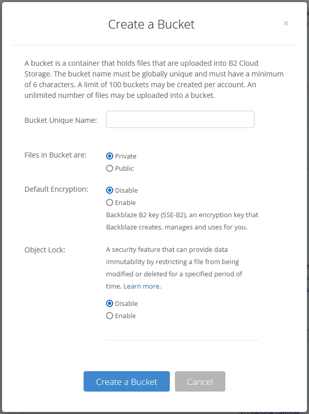Select Enable under Object Lock
Screen dimensions: 309x414
coord(110,316)
